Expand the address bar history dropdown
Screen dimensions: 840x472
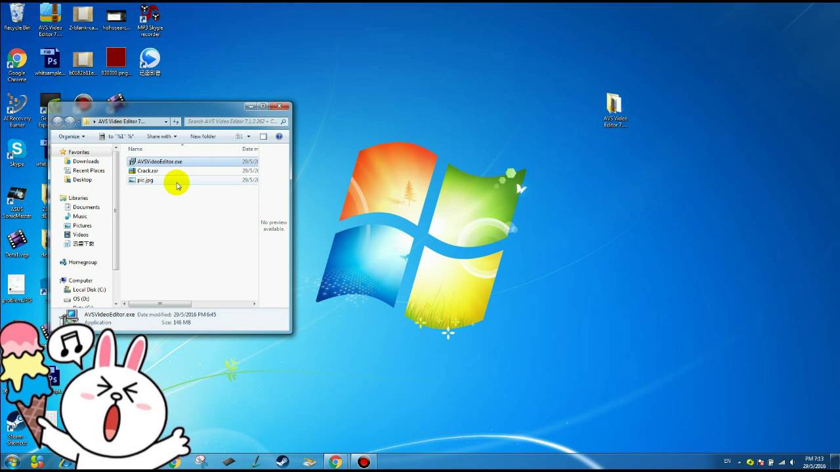[x=166, y=121]
